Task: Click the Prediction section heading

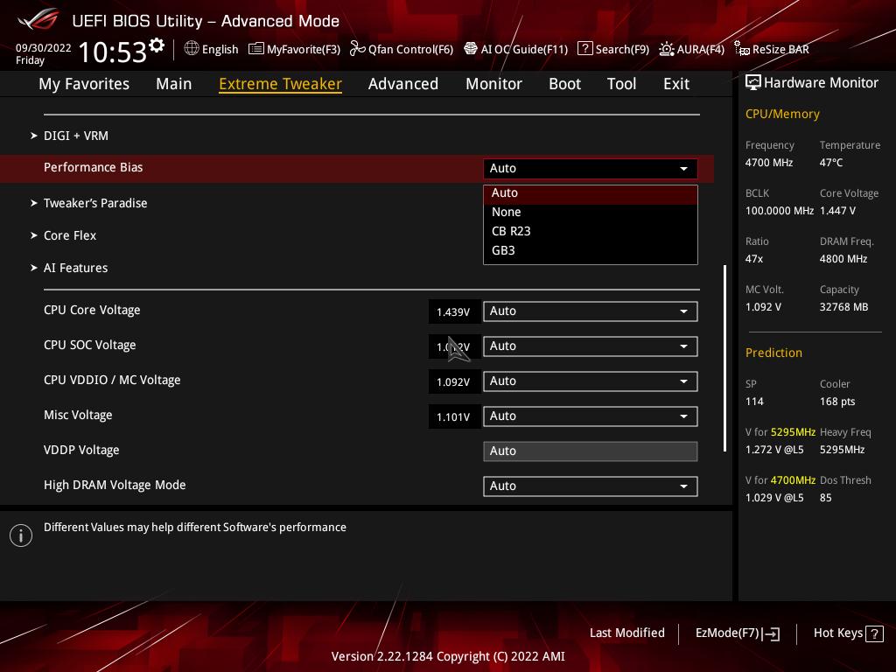Action: [773, 353]
